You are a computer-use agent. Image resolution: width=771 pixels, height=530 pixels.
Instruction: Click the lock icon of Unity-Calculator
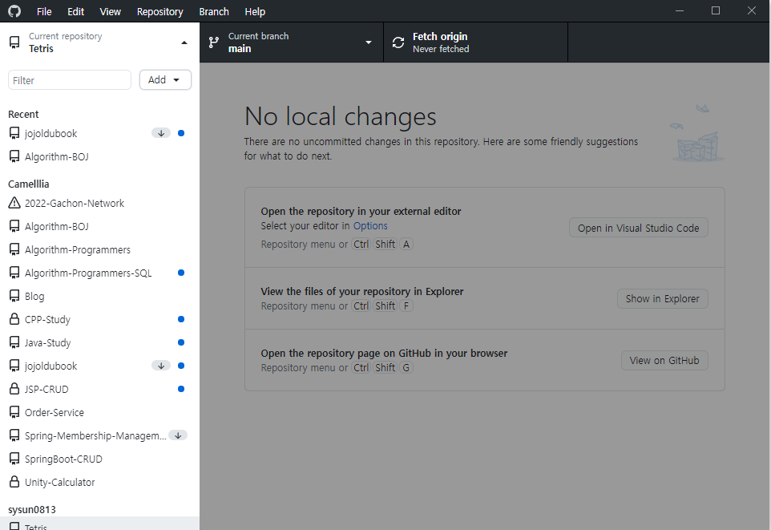(14, 482)
